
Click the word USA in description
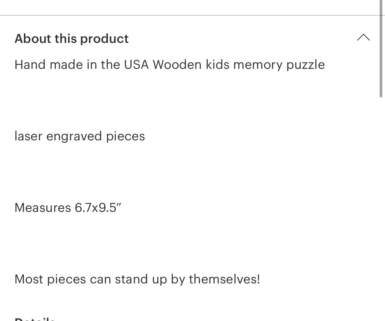(x=136, y=65)
